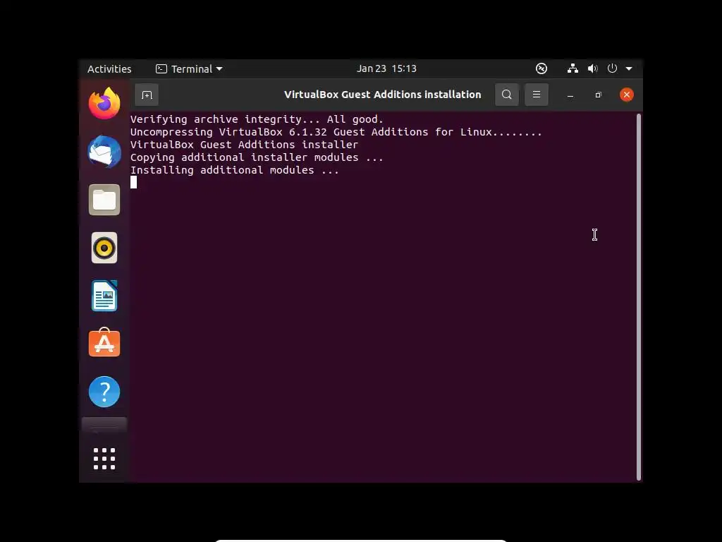Screen dimensions: 722x542
Task: Launch Firefox from the dock
Action: point(104,103)
